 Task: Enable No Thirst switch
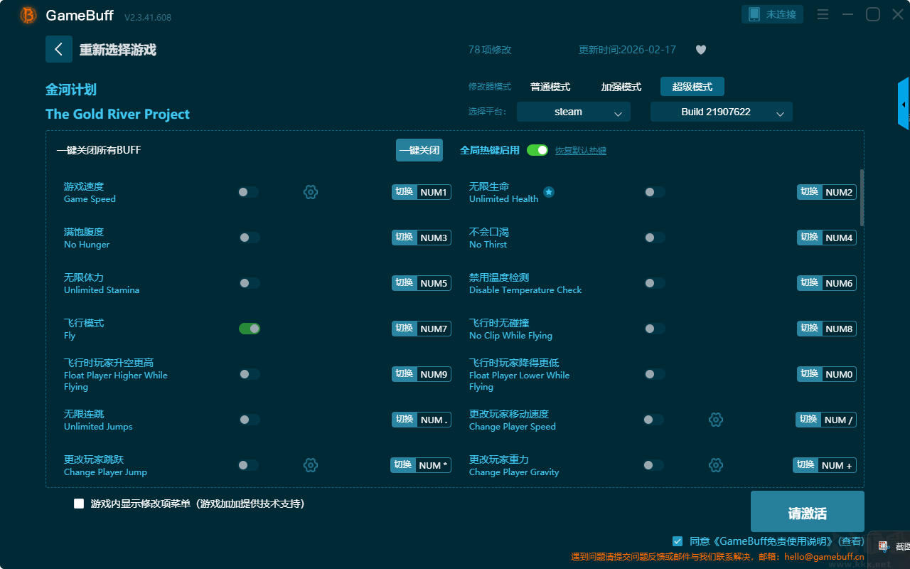[x=654, y=238]
